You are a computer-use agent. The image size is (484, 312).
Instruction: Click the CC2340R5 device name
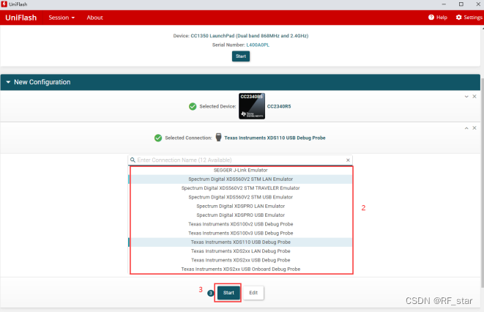click(x=279, y=106)
